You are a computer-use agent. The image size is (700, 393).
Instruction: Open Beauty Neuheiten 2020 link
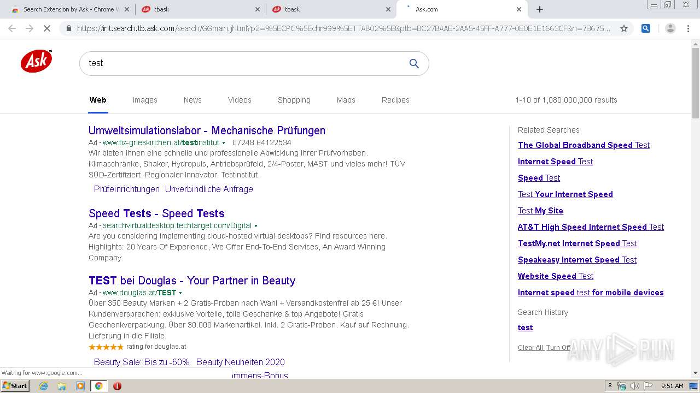pyautogui.click(x=241, y=362)
